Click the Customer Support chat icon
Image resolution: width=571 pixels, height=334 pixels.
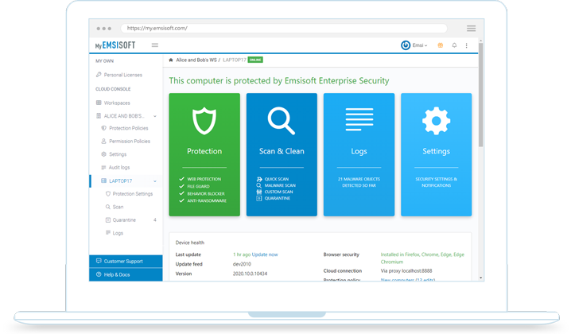[x=99, y=261]
